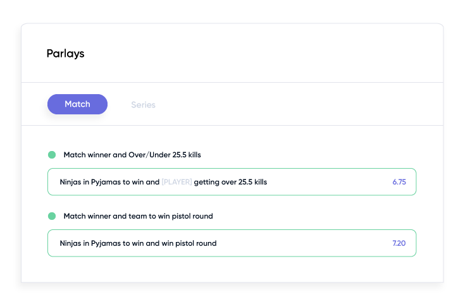Select the blank area inside the 6.75 parlay box

click(x=330, y=182)
